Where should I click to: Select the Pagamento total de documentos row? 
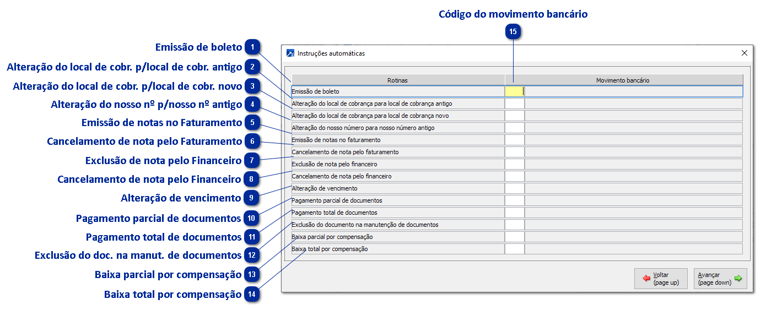[x=397, y=213]
